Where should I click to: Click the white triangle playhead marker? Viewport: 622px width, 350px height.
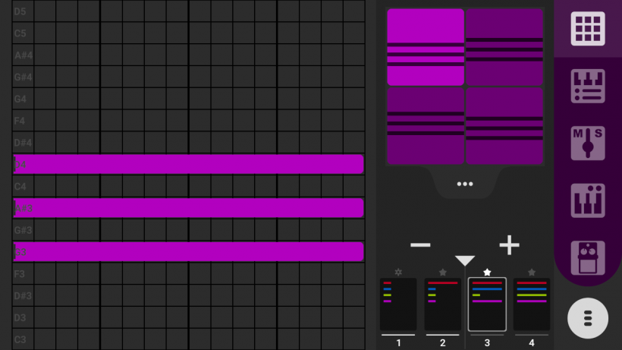[465, 260]
